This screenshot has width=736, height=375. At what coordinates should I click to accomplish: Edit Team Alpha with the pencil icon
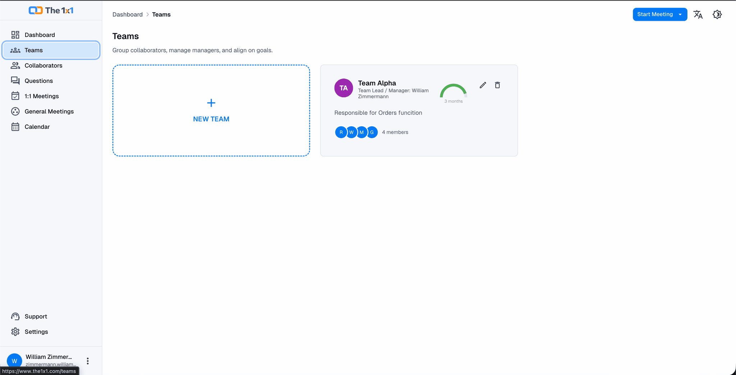[482, 85]
